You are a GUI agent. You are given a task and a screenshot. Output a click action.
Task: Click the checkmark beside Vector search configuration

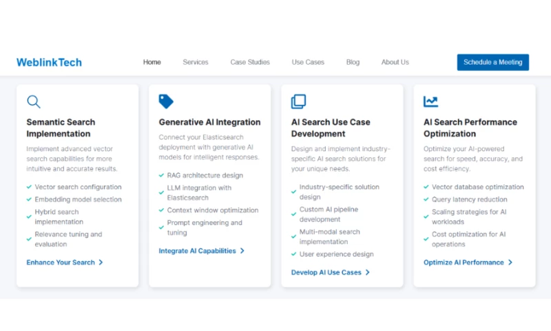tap(29, 187)
